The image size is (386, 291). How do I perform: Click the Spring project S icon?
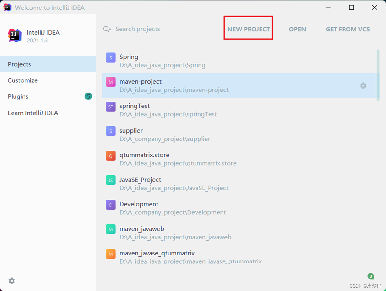coord(111,58)
